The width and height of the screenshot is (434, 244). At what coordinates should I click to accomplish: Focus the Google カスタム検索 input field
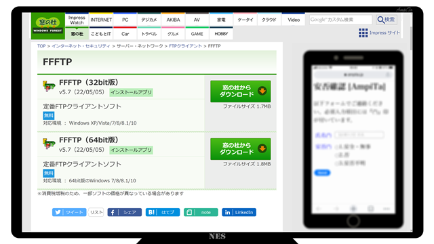coord(340,20)
